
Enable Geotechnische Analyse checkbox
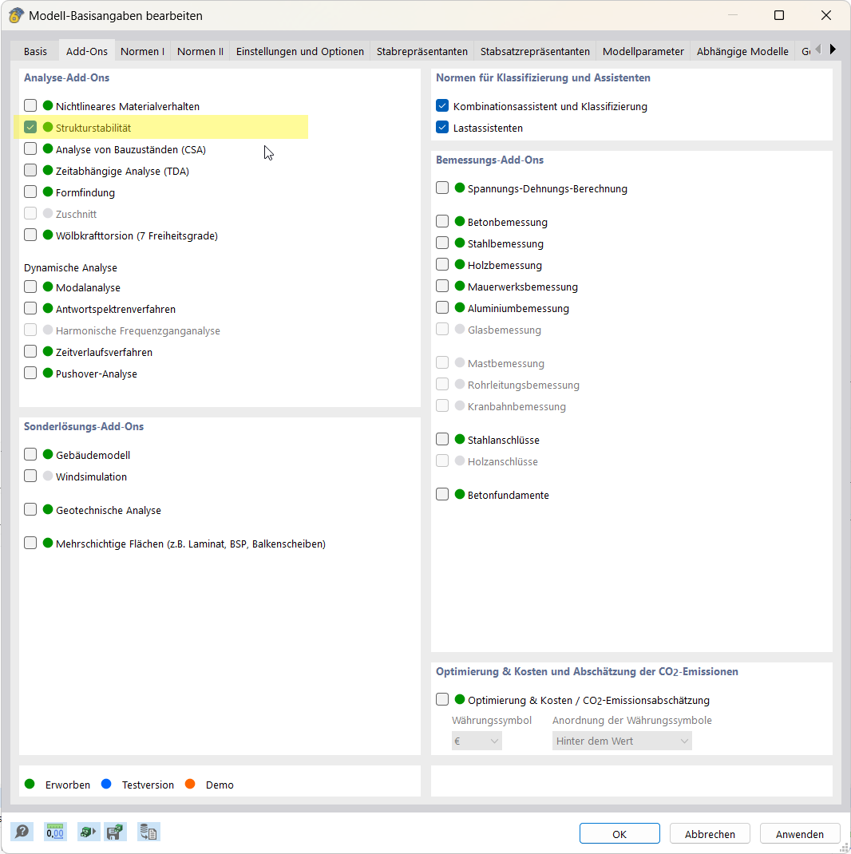(30, 509)
